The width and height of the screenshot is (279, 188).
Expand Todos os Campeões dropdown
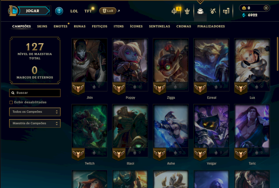click(35, 112)
